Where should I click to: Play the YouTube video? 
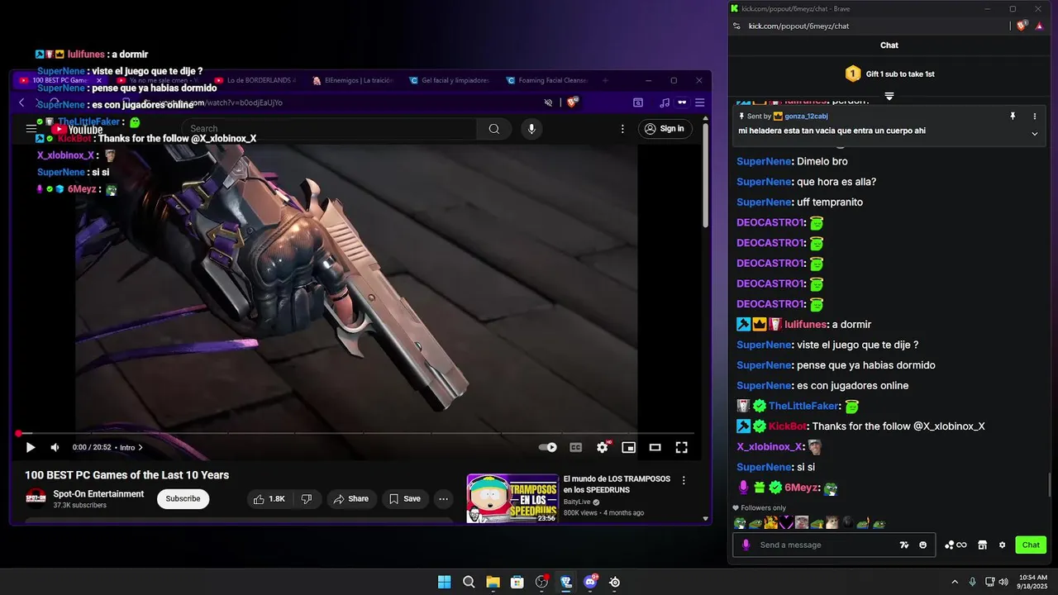click(31, 447)
